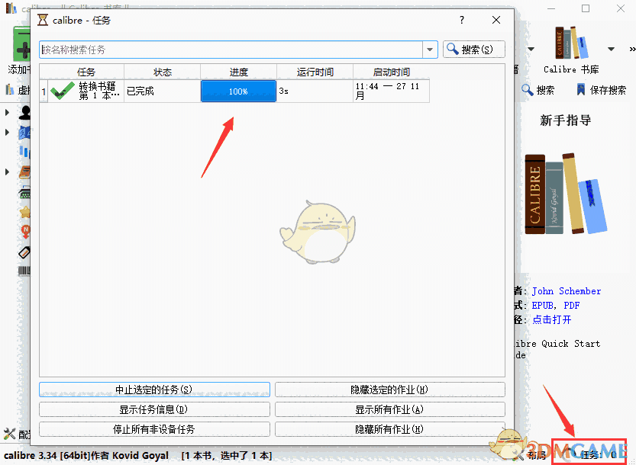Click the help question mark in the Jobs dialog
This screenshot has width=636, height=465.
[x=461, y=21]
